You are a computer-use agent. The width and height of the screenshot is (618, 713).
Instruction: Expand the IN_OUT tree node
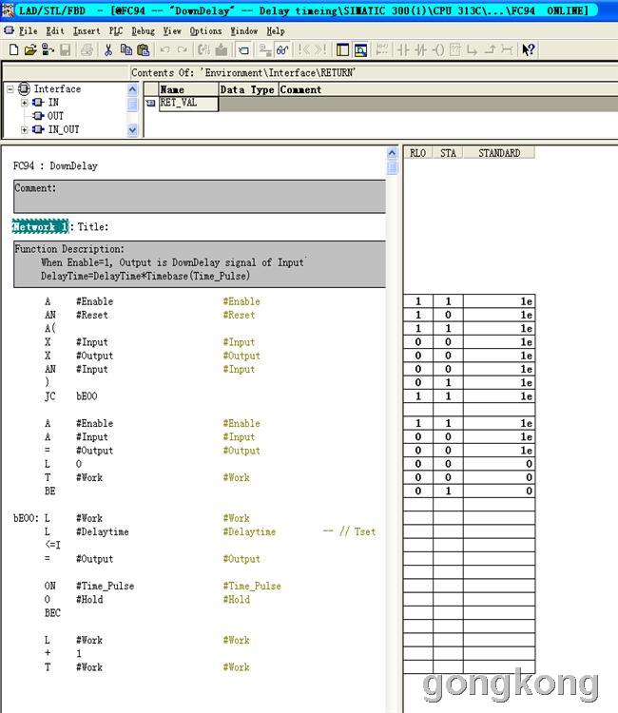coord(24,130)
